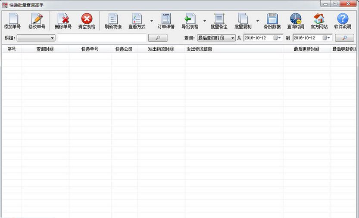Open the 根据 filter combo box
The height and width of the screenshot is (218, 359).
click(36, 38)
